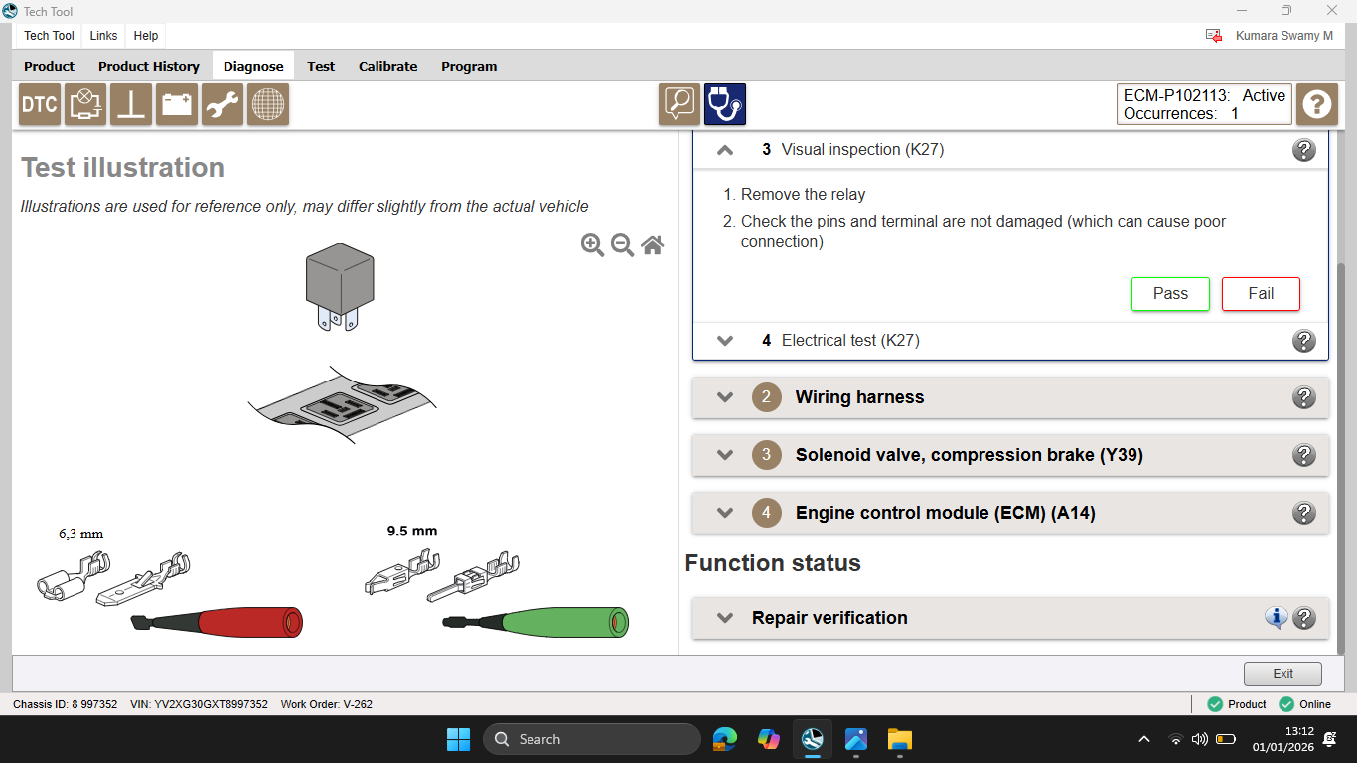
Task: Click the blue info icon on Repair verification
Action: [1276, 618]
